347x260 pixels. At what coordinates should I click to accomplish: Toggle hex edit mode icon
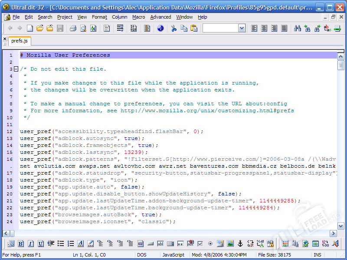[134, 28]
